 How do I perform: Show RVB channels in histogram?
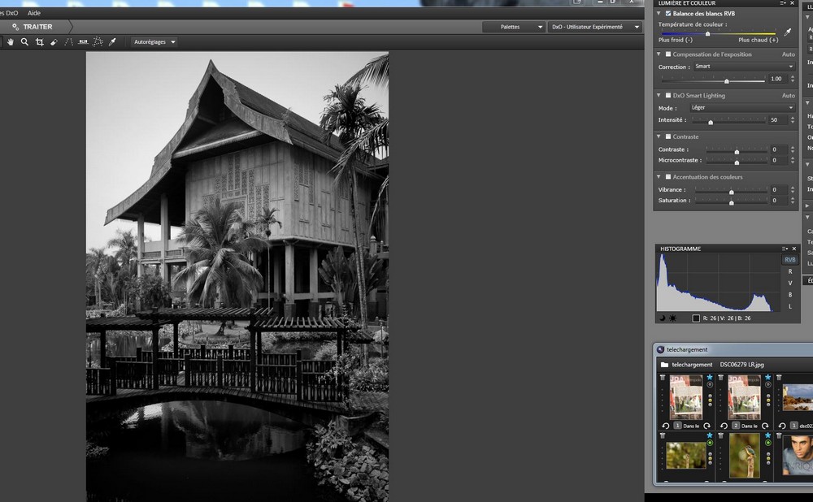789,260
